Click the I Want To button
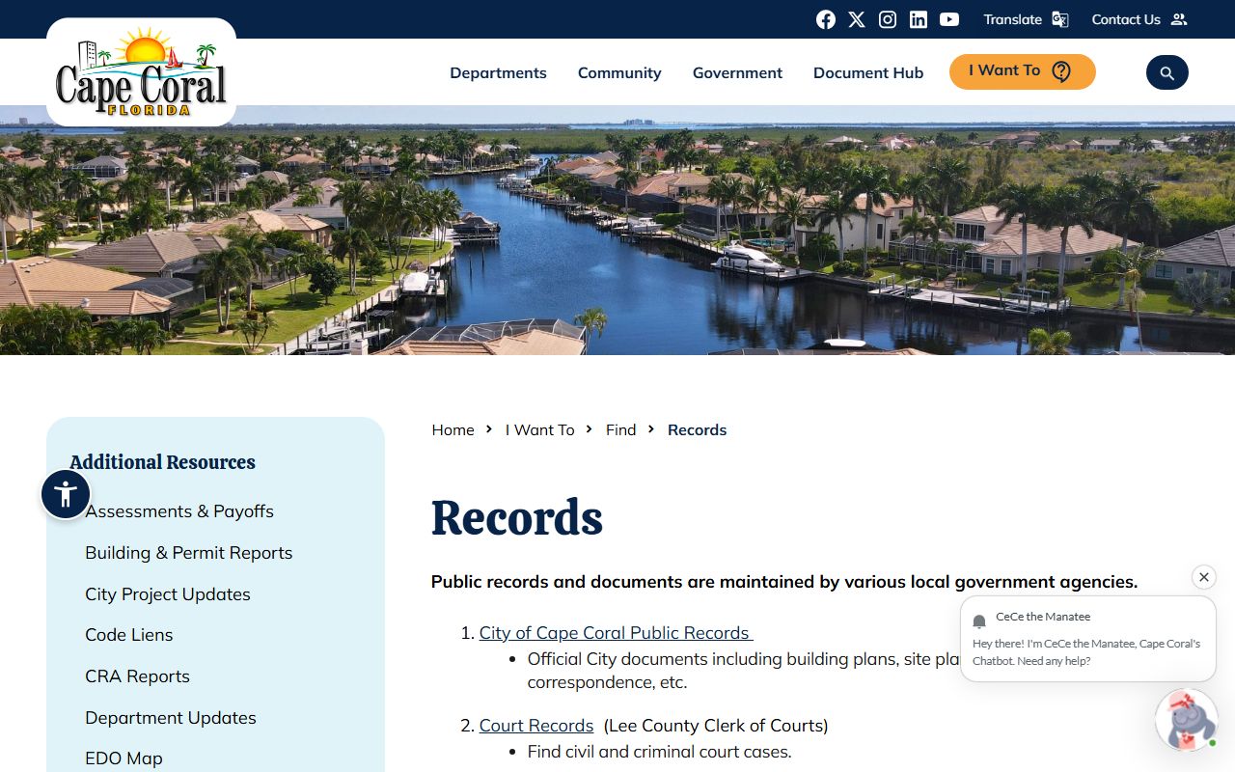The height and width of the screenshot is (772, 1235). coord(1023,71)
